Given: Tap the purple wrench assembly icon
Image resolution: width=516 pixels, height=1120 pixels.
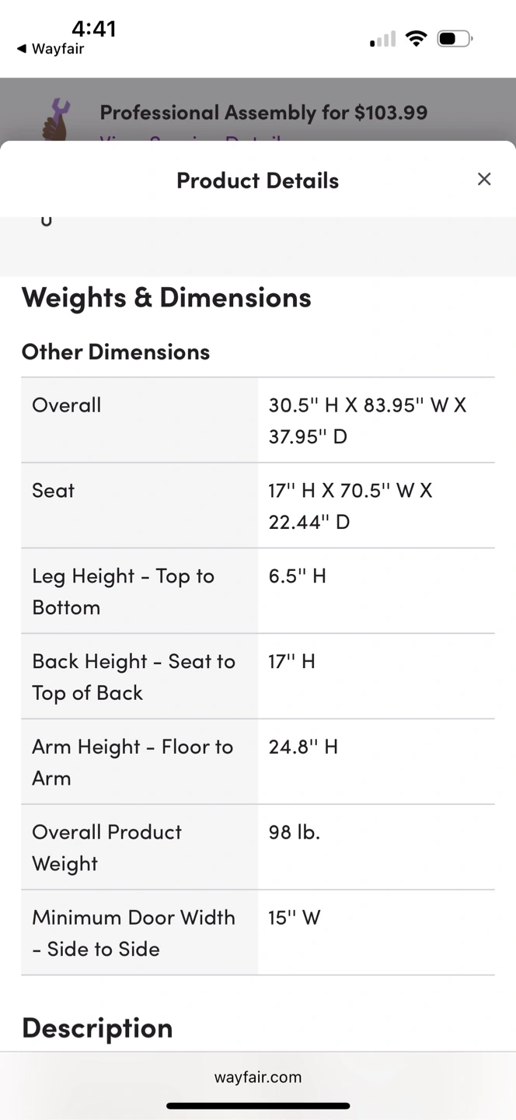Looking at the screenshot, I should tap(55, 119).
